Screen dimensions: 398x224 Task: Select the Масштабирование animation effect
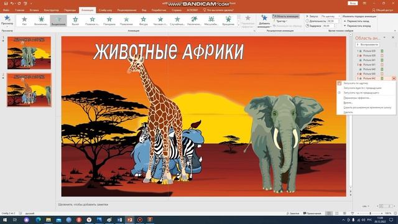(x=211, y=21)
